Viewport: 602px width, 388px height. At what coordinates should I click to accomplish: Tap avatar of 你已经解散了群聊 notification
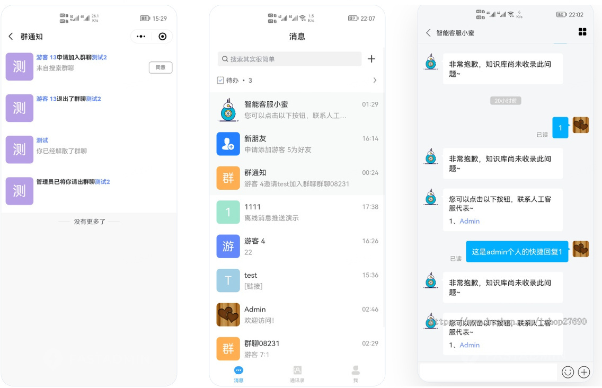click(19, 149)
